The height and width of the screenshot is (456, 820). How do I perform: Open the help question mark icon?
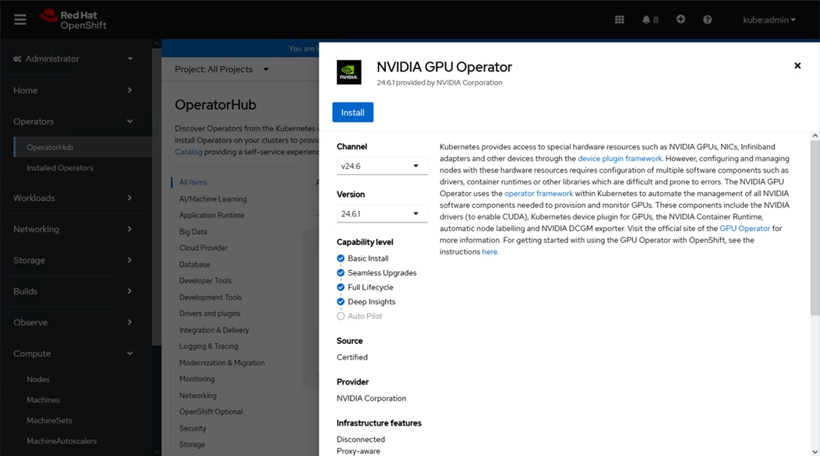(x=707, y=20)
